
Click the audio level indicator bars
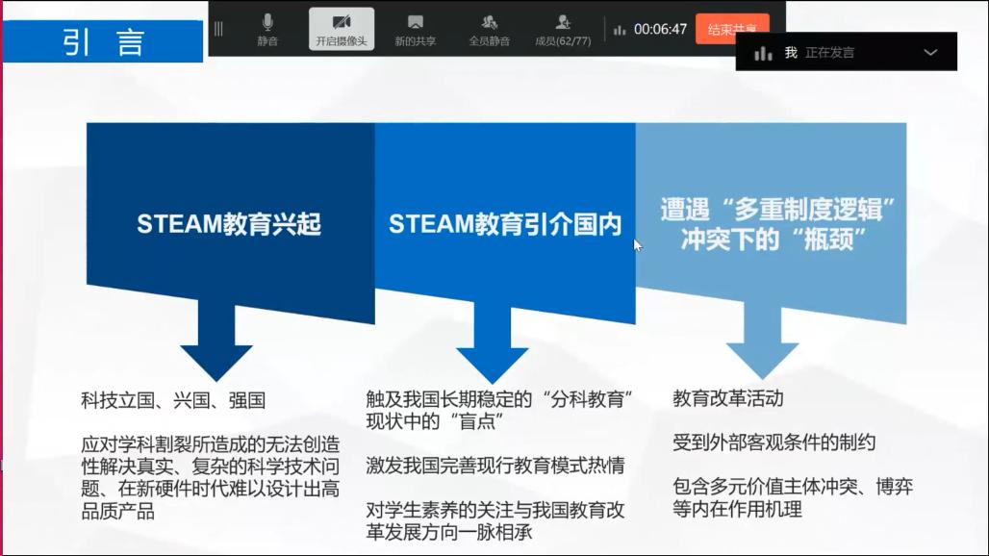(x=764, y=52)
